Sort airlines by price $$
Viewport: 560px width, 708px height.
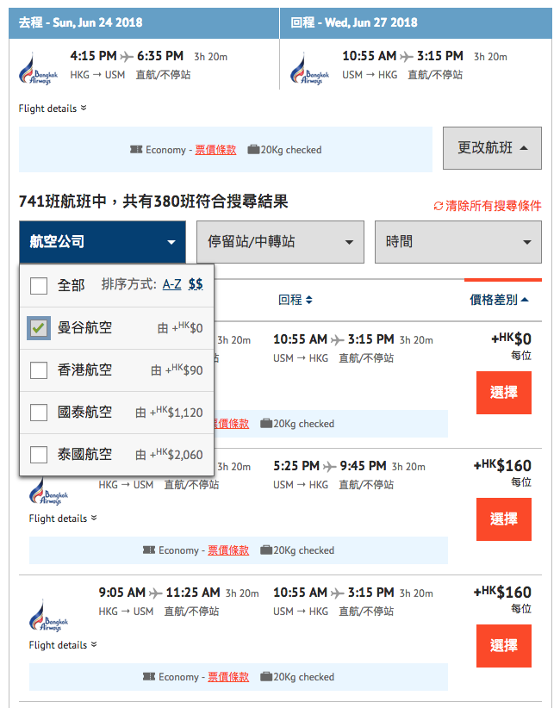click(x=196, y=284)
